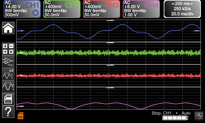Select the green CH2 zero level marker

click(22, 53)
